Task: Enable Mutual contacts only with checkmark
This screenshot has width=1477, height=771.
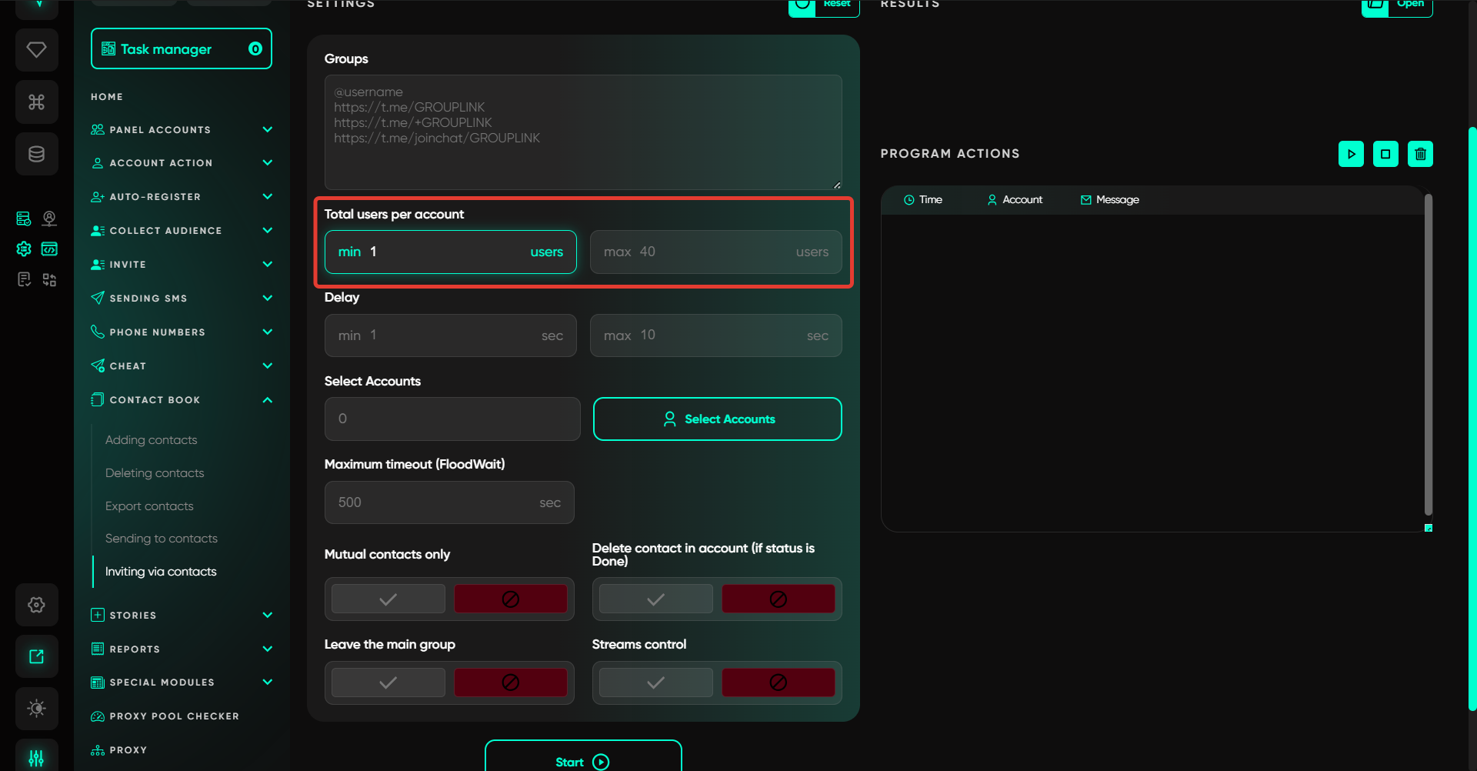Action: point(388,599)
